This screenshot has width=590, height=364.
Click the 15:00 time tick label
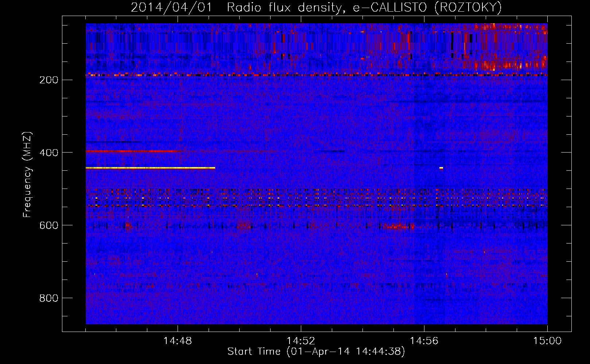(x=547, y=341)
